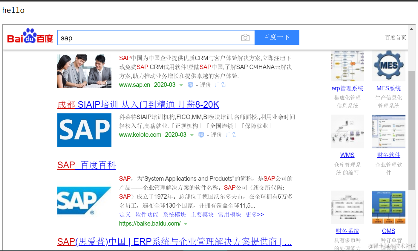Click 评价 link next to www.sap.cn
This screenshot has width=418, height=251.
coord(206,85)
